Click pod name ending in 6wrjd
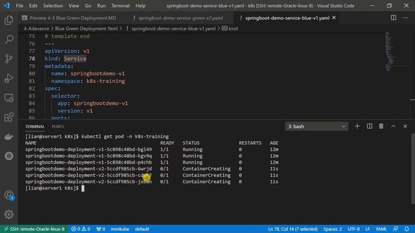Image resolution: width=415 pixels, height=233 pixels. pyautogui.click(x=89, y=168)
